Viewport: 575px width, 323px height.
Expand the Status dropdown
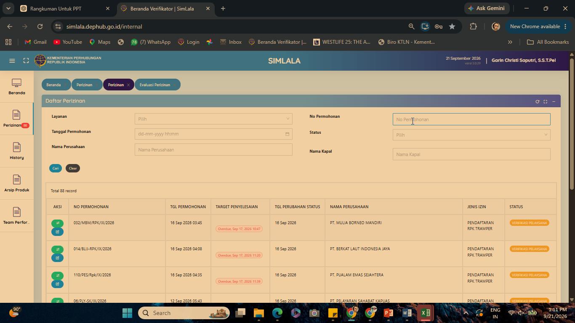click(x=471, y=135)
